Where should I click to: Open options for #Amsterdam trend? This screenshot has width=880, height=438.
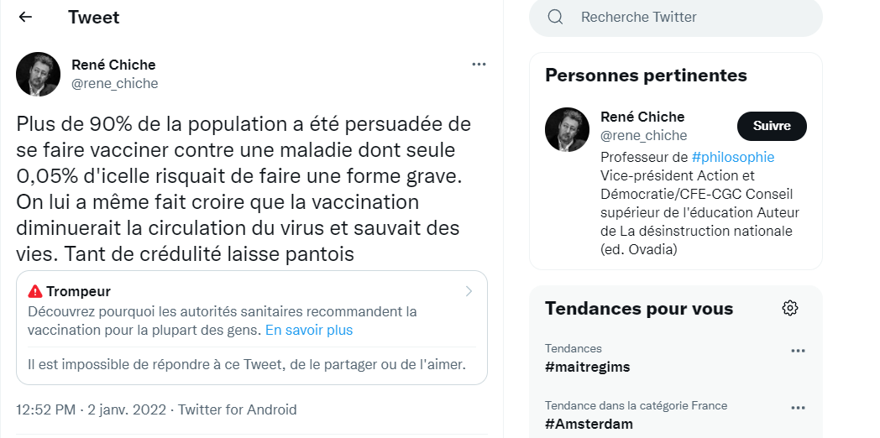[x=798, y=408]
